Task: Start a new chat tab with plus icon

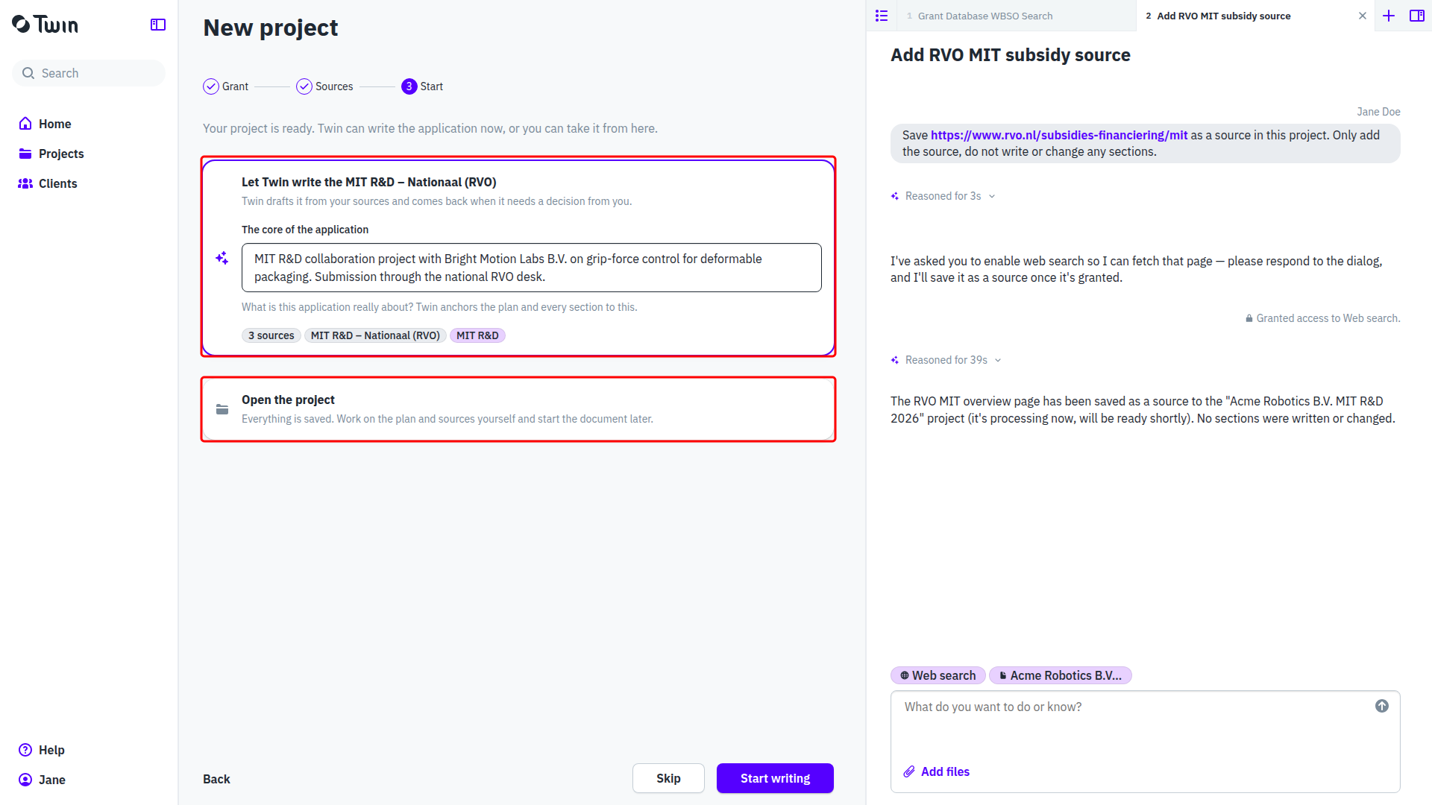Action: (x=1389, y=16)
